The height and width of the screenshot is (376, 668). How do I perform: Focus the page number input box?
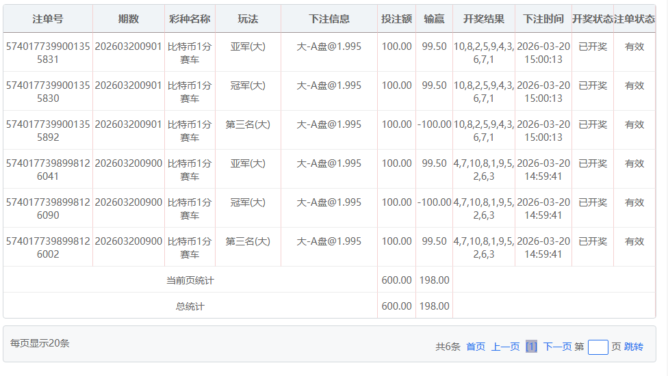point(598,347)
